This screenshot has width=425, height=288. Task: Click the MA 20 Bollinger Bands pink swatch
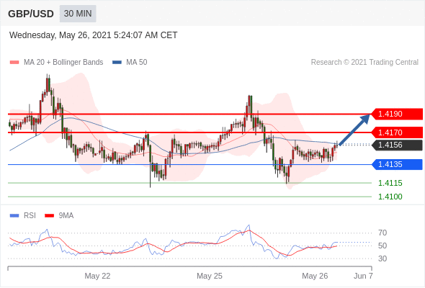point(14,63)
